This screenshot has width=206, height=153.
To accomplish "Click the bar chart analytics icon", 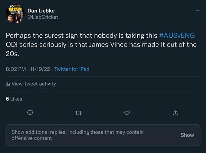I will (8, 84).
